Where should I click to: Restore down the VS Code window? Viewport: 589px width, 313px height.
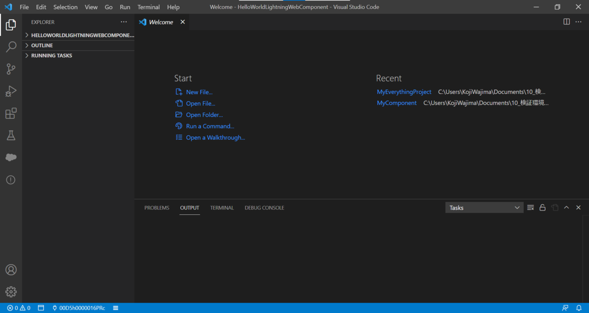557,7
